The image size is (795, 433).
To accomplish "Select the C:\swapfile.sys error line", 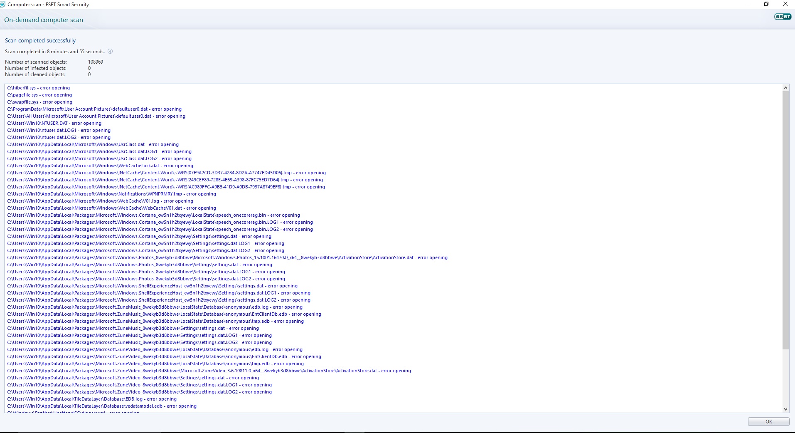I will 39,102.
